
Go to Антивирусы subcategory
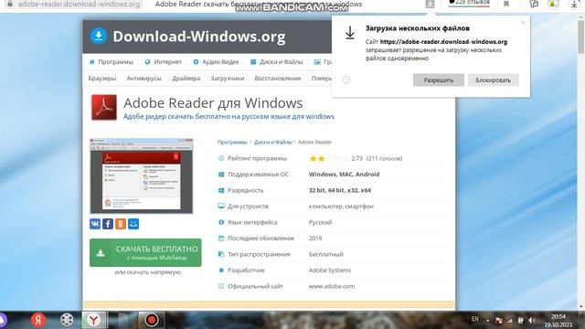144,79
